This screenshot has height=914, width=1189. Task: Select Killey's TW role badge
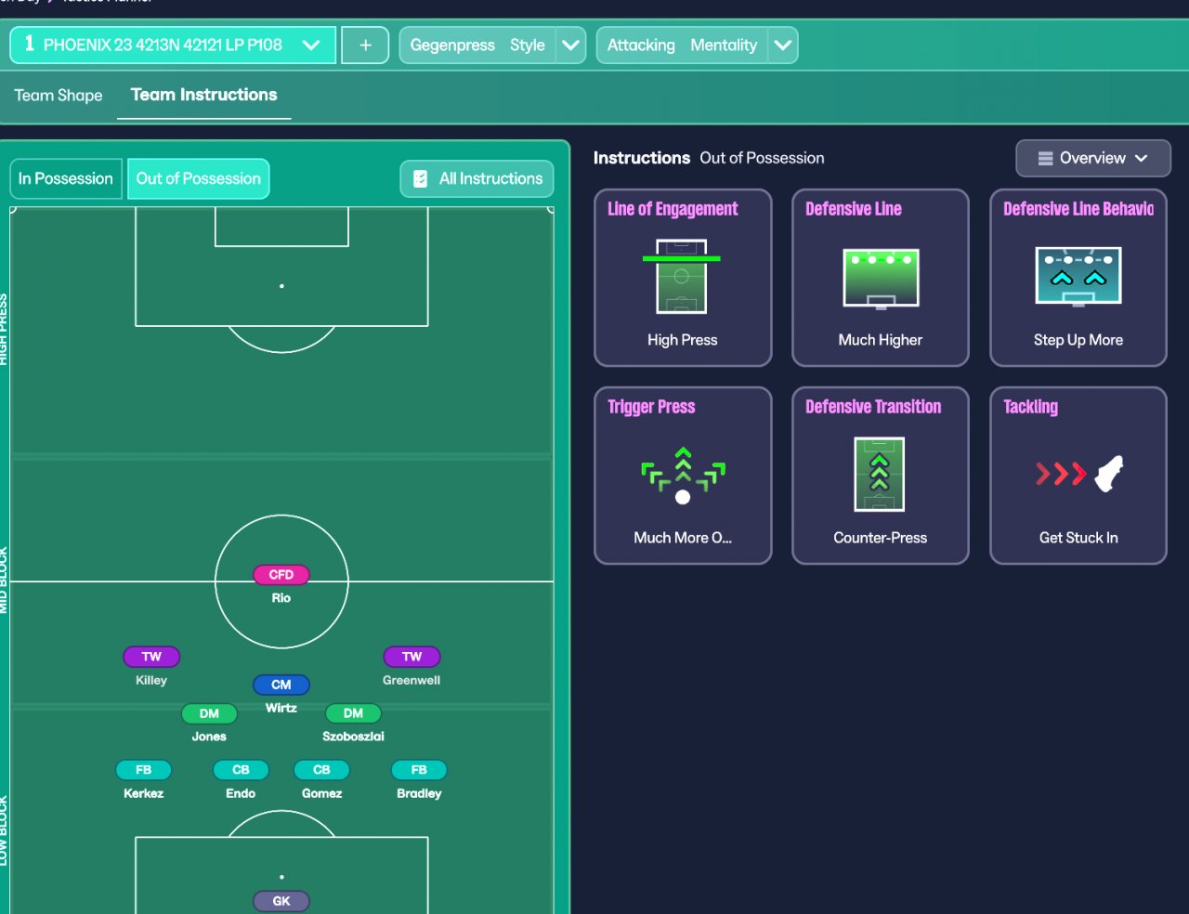(151, 657)
